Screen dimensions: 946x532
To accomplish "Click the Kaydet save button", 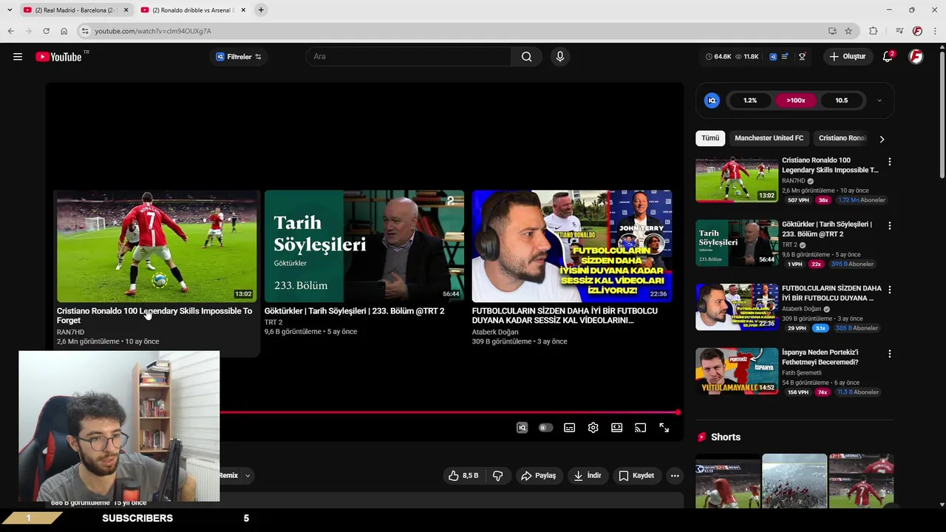I will pos(636,476).
